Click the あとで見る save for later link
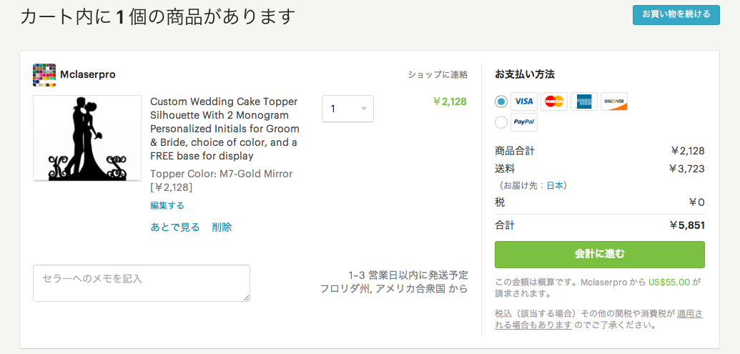This screenshot has height=354, width=740. tap(175, 227)
